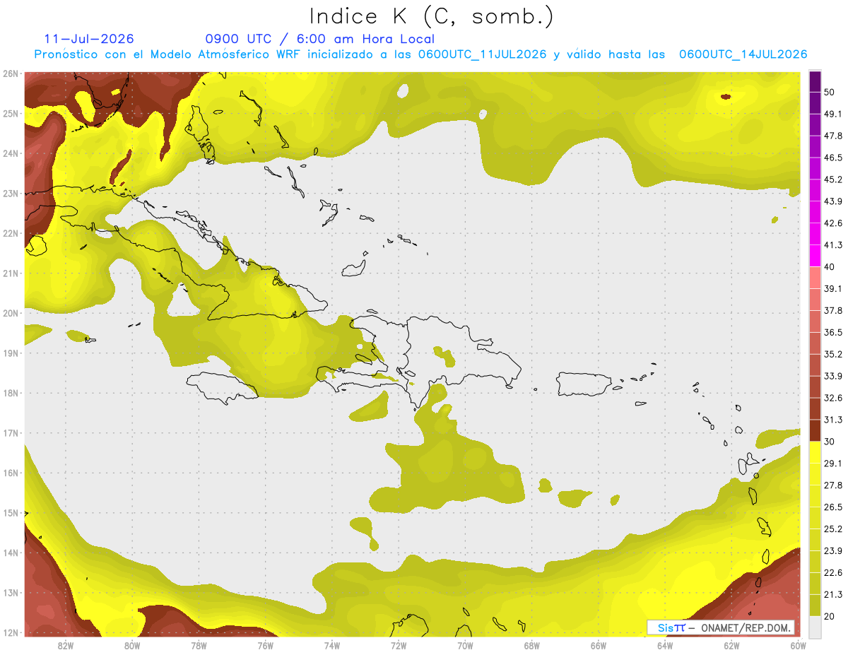Select the date text '11-Jul-2026'
This screenshot has height=655, width=848.
tap(89, 39)
